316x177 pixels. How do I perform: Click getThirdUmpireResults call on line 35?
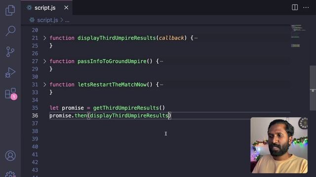point(126,108)
